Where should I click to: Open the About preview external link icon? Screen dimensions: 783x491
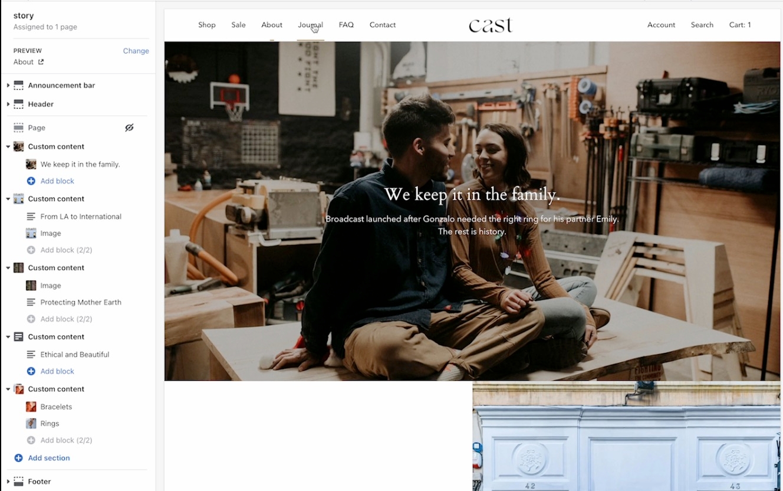(41, 62)
